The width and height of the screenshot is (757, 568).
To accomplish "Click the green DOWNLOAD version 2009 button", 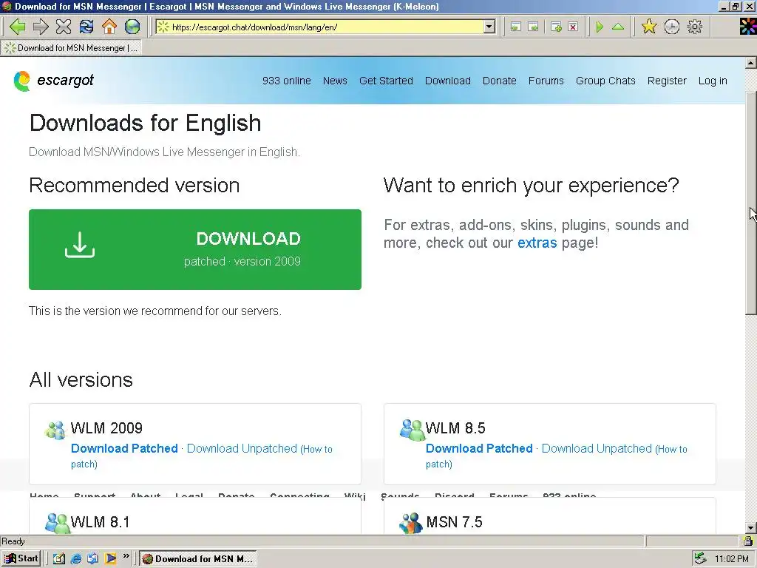I will tap(195, 249).
